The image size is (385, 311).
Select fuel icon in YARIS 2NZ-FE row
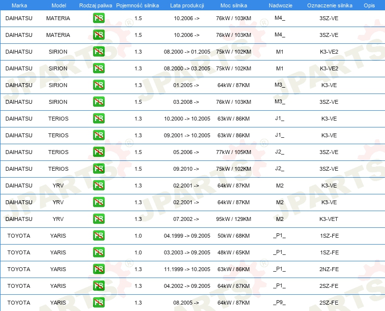[98, 269]
